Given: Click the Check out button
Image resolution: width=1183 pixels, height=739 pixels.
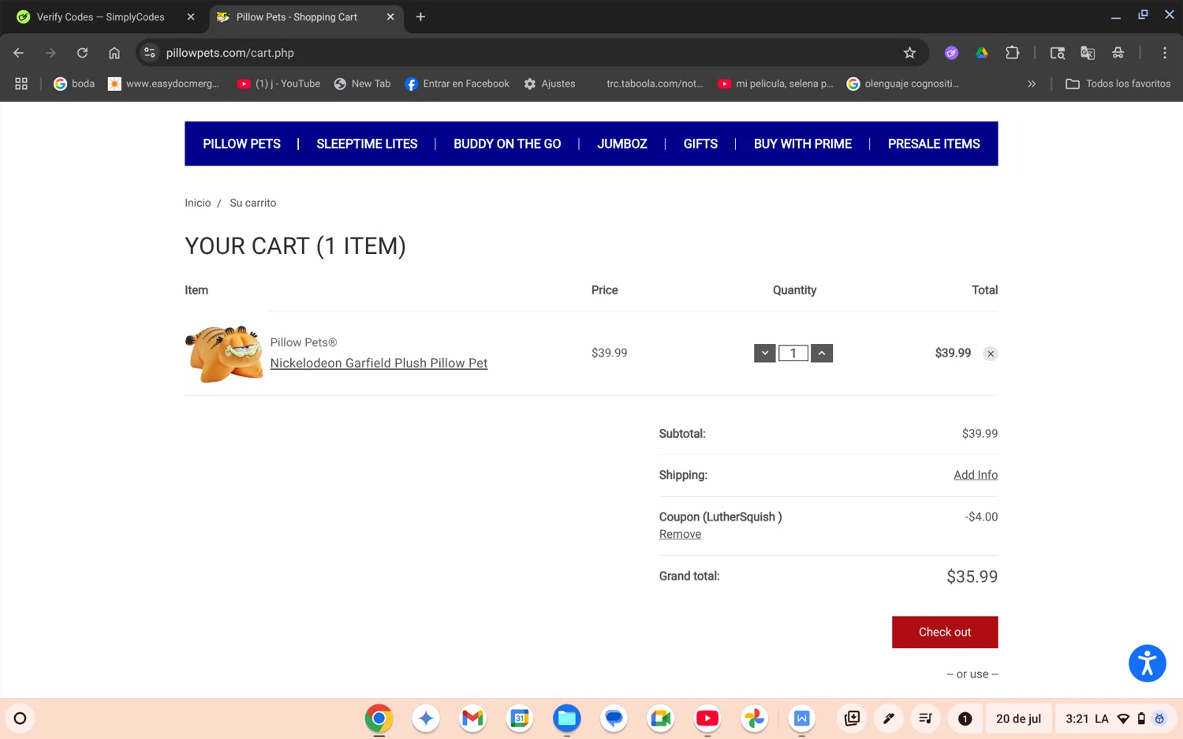Looking at the screenshot, I should click(x=945, y=633).
